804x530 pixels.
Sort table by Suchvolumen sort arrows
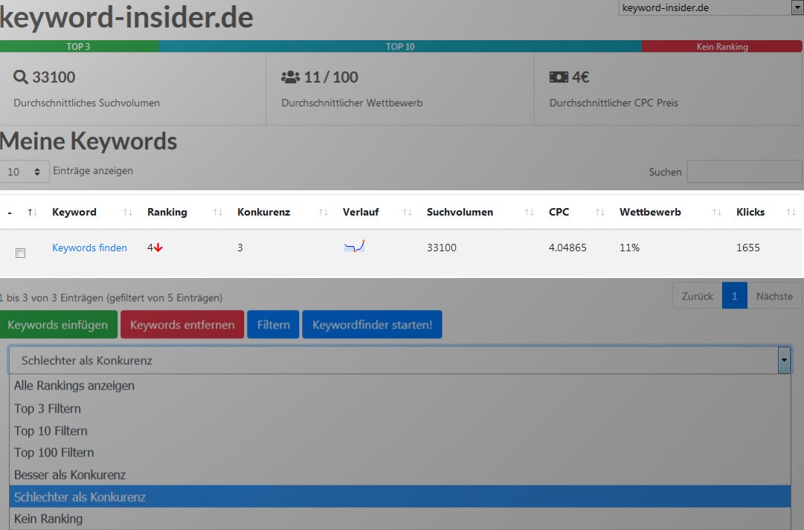tap(529, 213)
